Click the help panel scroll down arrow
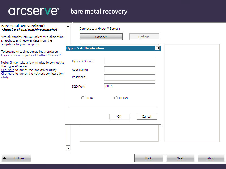 click(x=68, y=148)
